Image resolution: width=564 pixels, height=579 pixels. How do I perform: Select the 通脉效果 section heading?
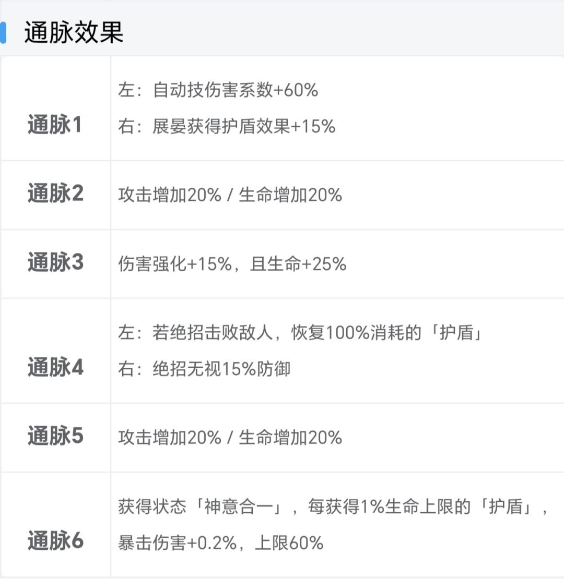(x=74, y=32)
